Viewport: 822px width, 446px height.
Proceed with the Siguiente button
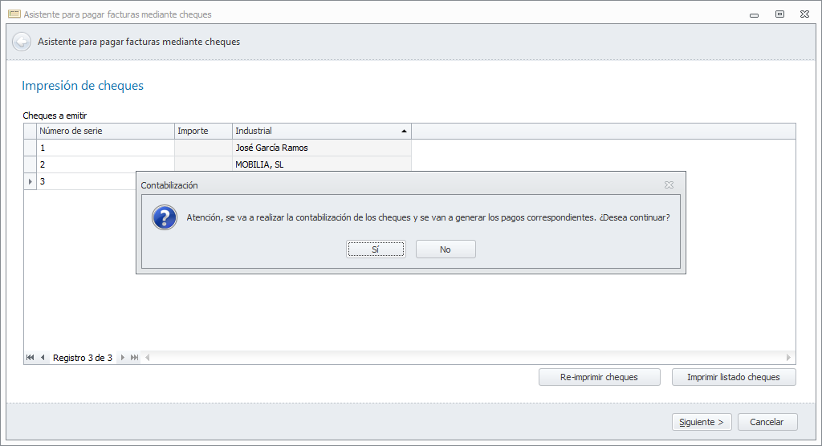702,422
